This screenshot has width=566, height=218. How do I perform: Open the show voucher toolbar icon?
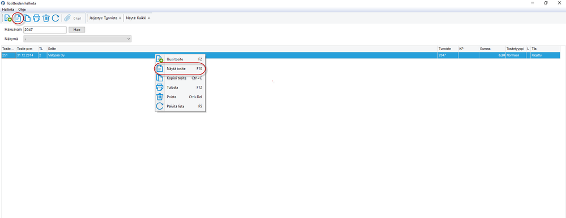[18, 18]
